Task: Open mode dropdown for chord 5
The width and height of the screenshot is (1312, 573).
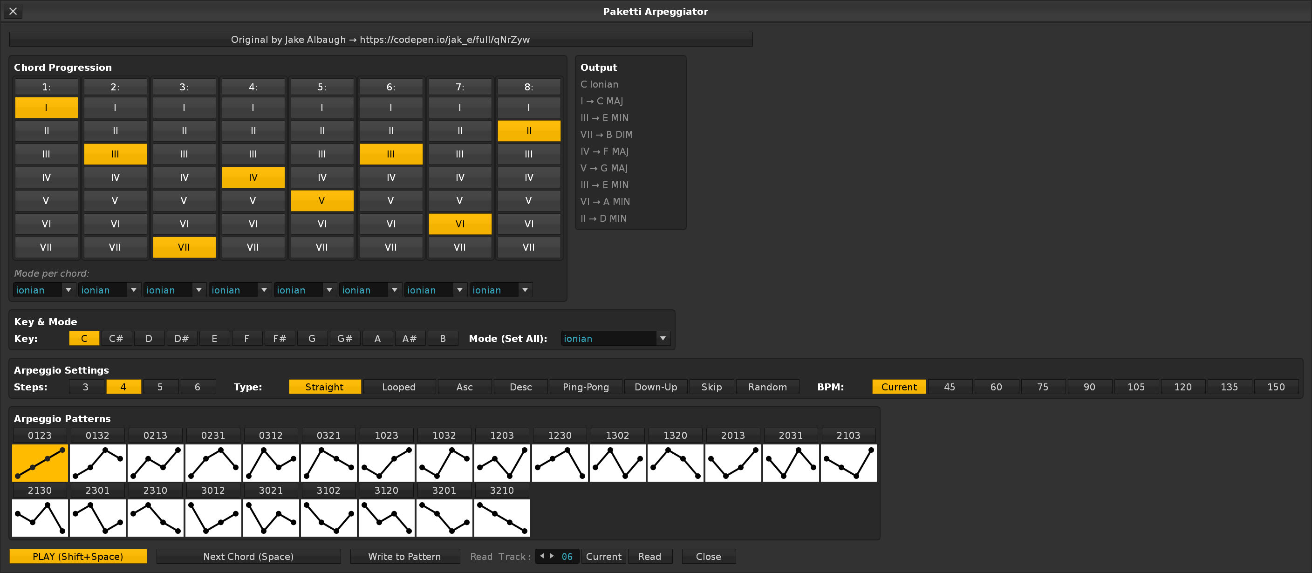Action: (x=306, y=290)
